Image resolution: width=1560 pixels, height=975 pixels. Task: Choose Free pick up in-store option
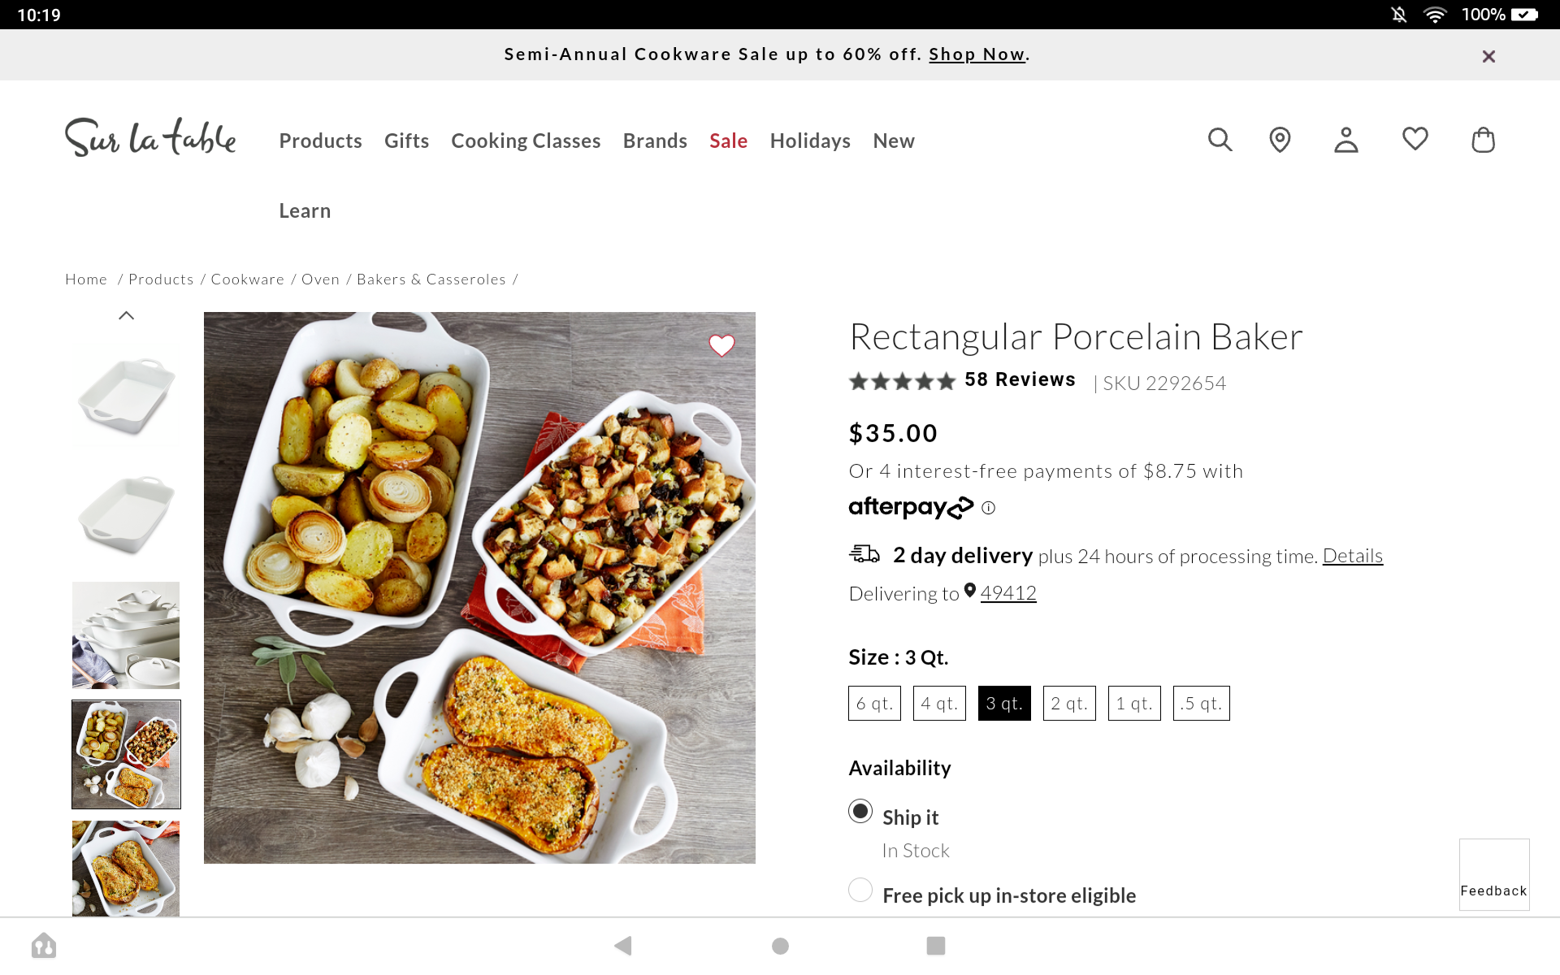[860, 890]
